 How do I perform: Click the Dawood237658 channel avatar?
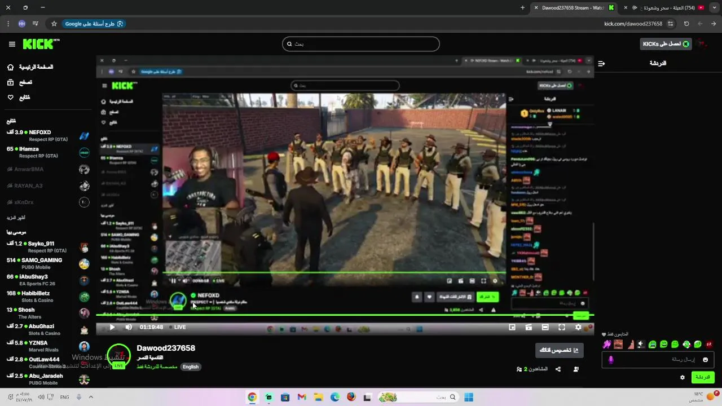point(118,356)
